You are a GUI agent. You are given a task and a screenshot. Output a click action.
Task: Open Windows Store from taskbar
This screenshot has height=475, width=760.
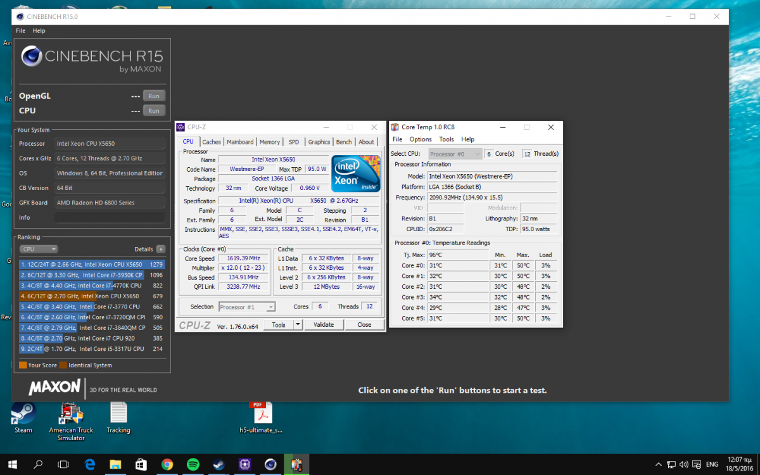point(141,464)
